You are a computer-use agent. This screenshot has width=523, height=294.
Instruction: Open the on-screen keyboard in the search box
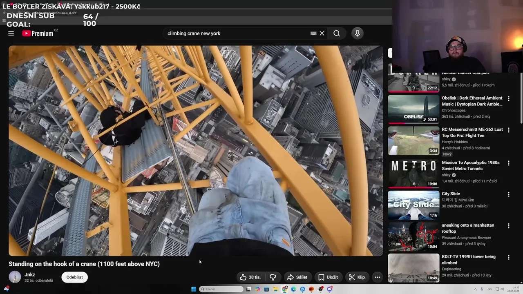313,33
